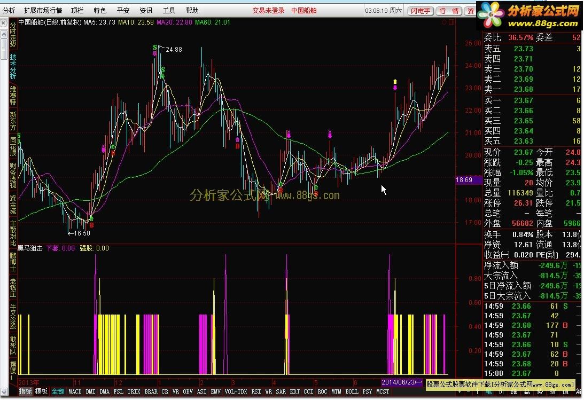This screenshot has height=400, width=584.
Task: Switch indicator to RSI
Action: 256,391
